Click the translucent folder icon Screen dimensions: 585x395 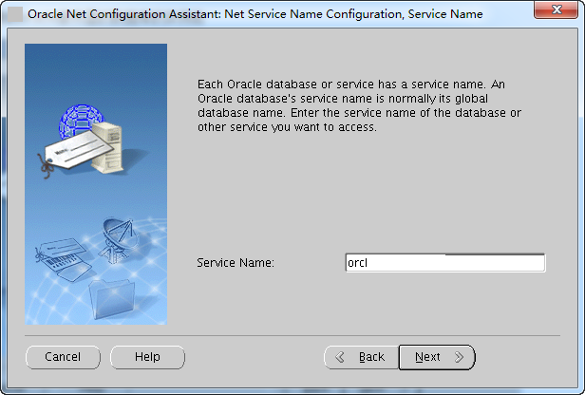(112, 299)
